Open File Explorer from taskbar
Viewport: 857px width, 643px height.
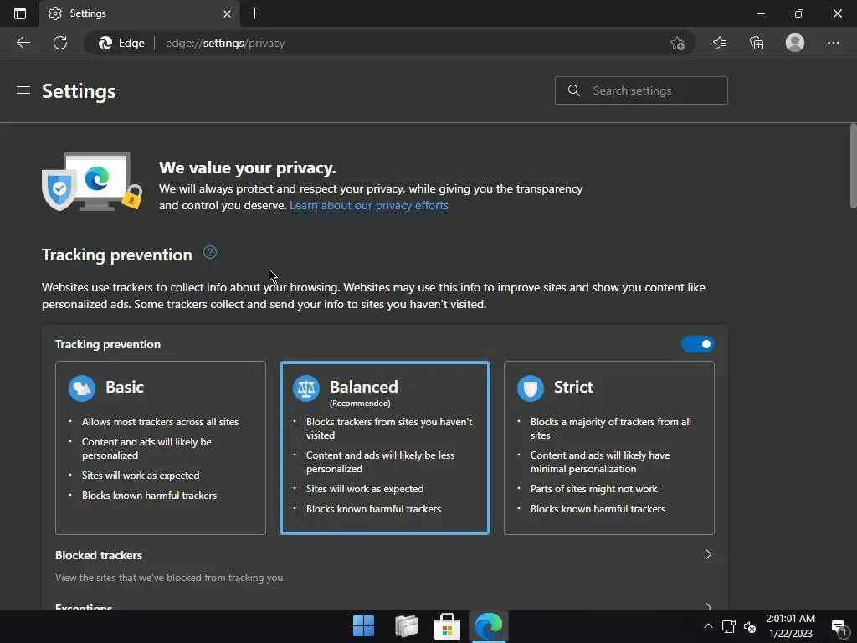tap(407, 626)
